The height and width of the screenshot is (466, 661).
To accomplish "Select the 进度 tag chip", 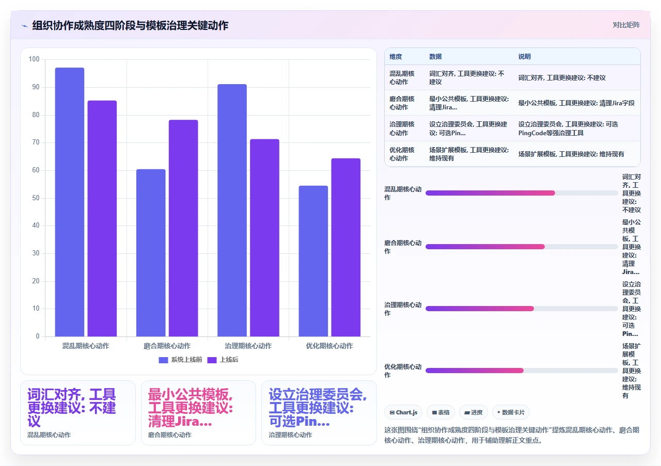I will [x=474, y=412].
